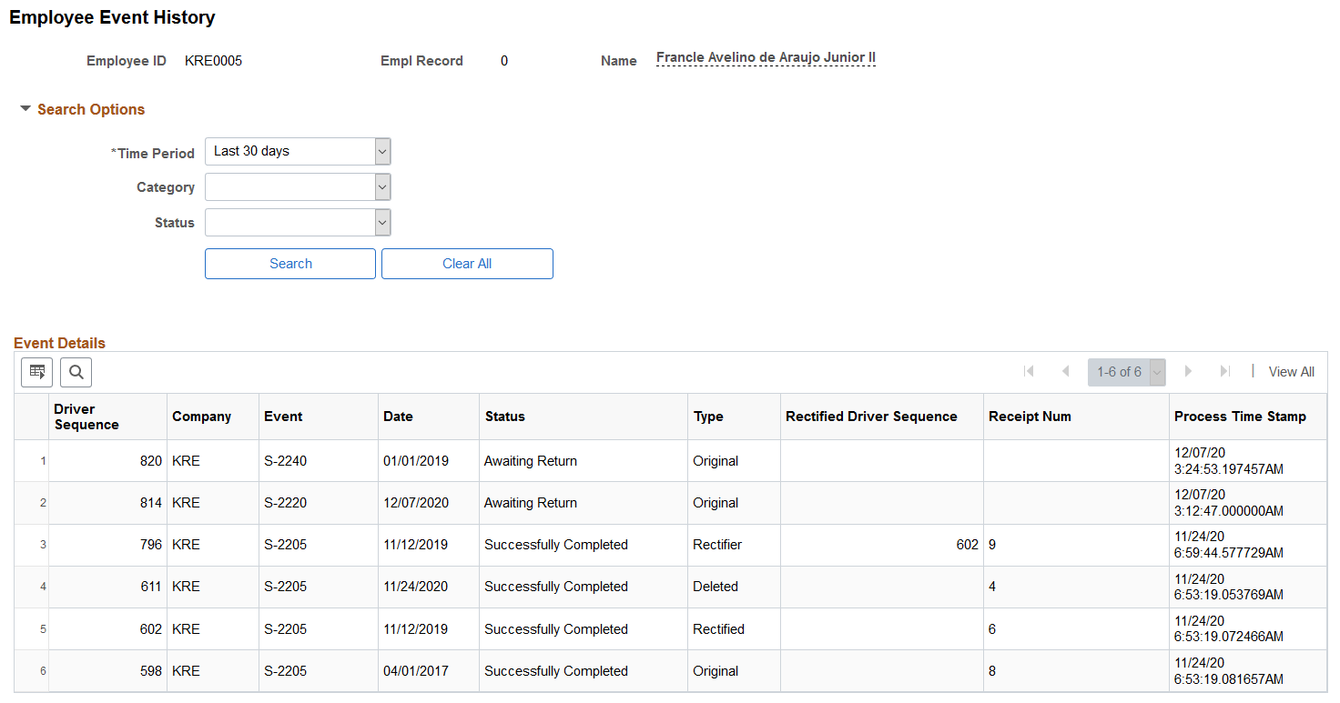
Task: Sort by Driver Sequence column header
Action: [x=86, y=417]
